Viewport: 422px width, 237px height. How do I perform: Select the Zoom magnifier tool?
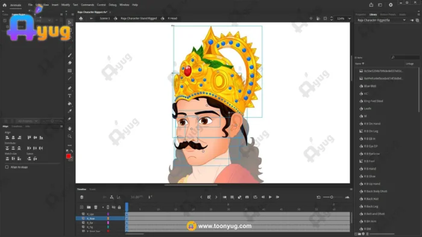tap(70, 137)
